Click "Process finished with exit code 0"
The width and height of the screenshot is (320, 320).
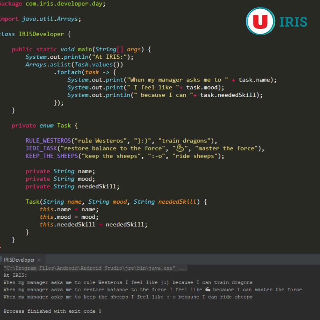(x=52, y=311)
